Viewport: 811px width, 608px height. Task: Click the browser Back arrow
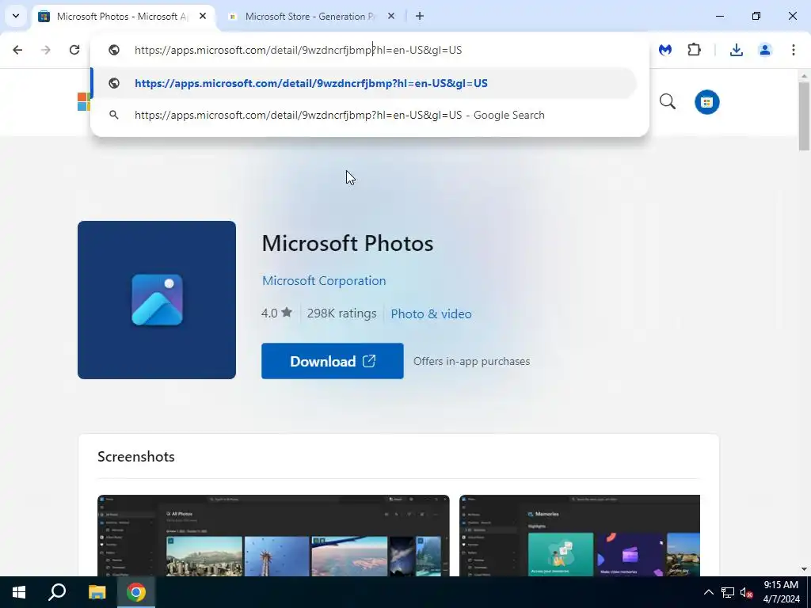pos(17,50)
